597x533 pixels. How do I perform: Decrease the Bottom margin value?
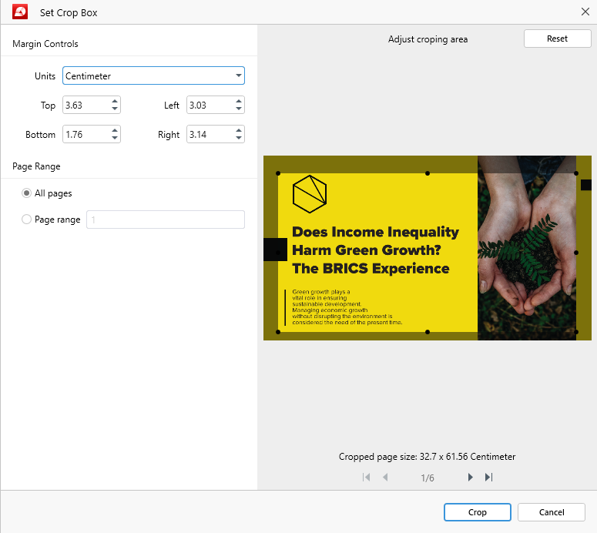[115, 138]
